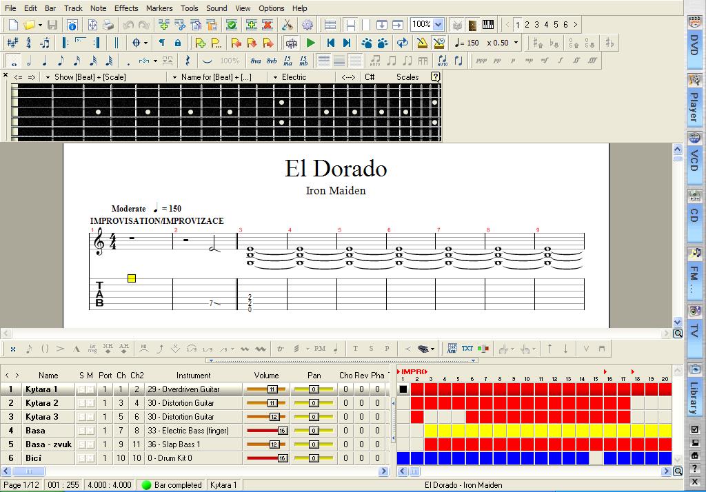The image size is (706, 492).
Task: Open the fretboard view icon
Action: coord(472,25)
